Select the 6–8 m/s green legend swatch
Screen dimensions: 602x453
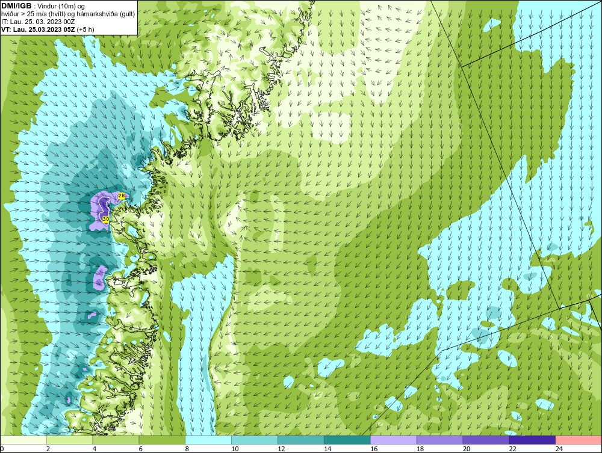[x=162, y=440]
